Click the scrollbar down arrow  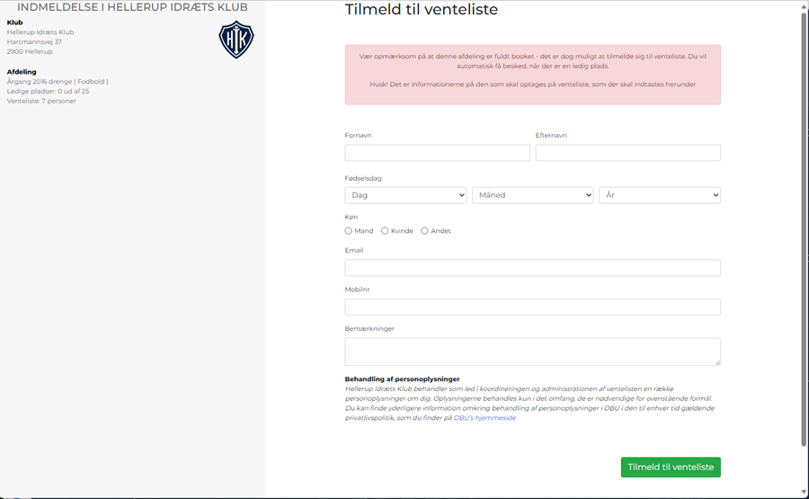[804, 493]
